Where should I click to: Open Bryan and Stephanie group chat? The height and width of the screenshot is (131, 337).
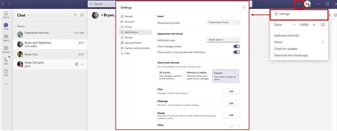[50, 44]
